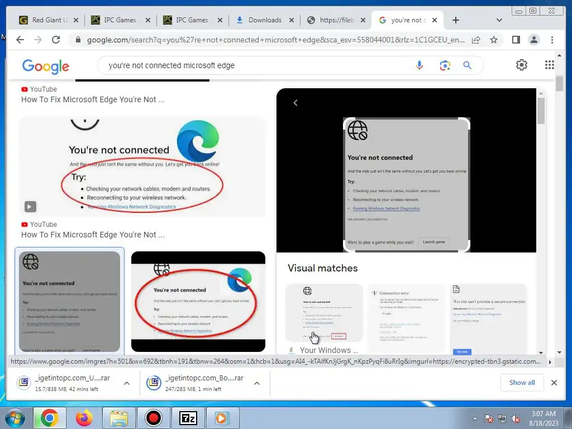This screenshot has width=572, height=429.
Task: Switch to the first IPC Games tab
Action: (x=120, y=20)
